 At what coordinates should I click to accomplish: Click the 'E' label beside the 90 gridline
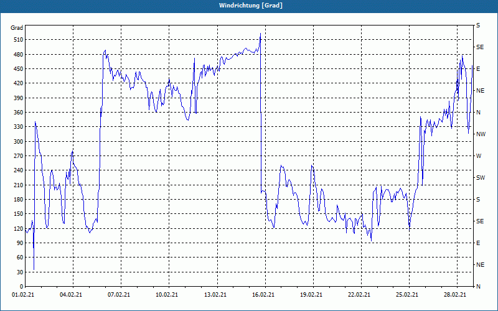[478, 243]
